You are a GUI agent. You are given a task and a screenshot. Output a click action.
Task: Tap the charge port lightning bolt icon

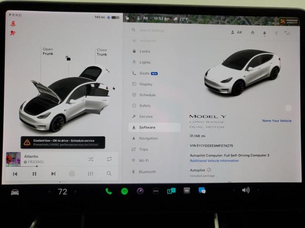click(x=114, y=88)
